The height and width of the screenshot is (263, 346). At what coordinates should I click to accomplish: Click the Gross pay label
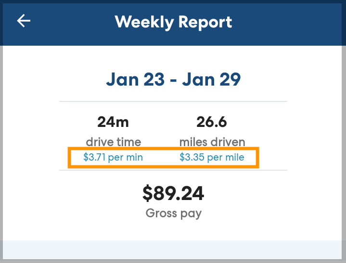(x=173, y=213)
